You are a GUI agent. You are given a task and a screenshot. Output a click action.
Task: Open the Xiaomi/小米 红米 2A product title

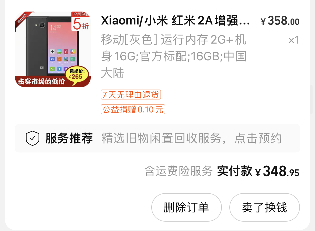click(x=176, y=20)
